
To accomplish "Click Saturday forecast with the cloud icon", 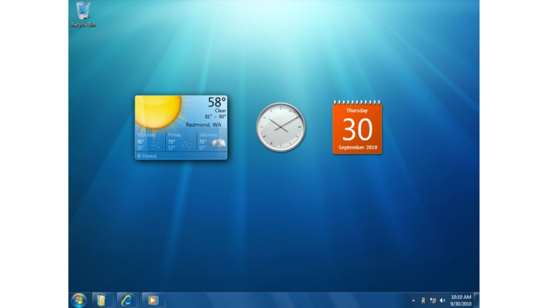I will click(212, 142).
